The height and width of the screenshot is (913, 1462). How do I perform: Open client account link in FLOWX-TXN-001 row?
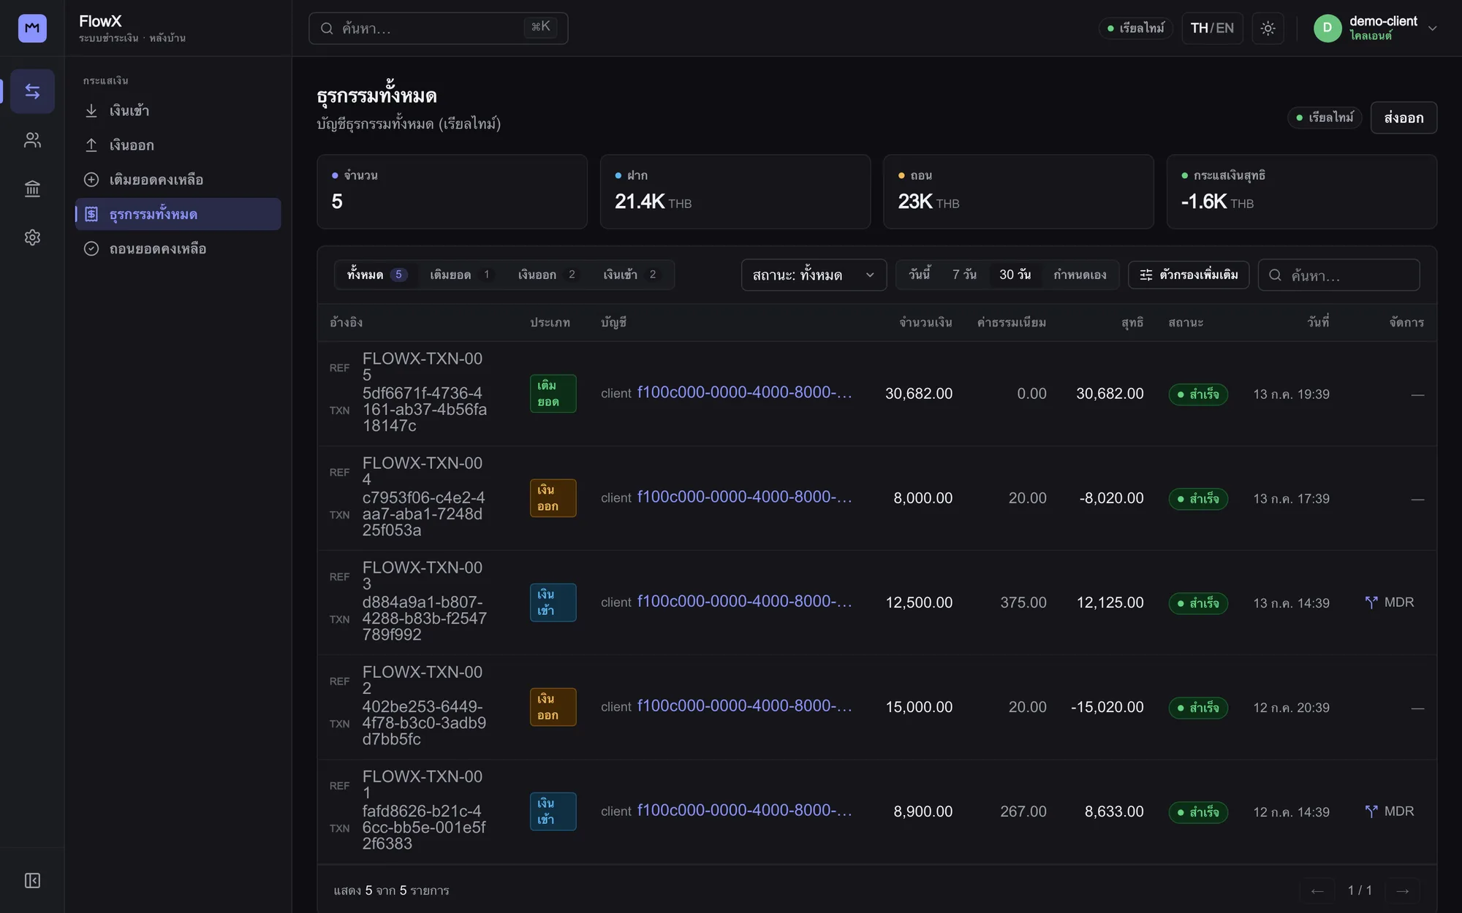point(744,811)
